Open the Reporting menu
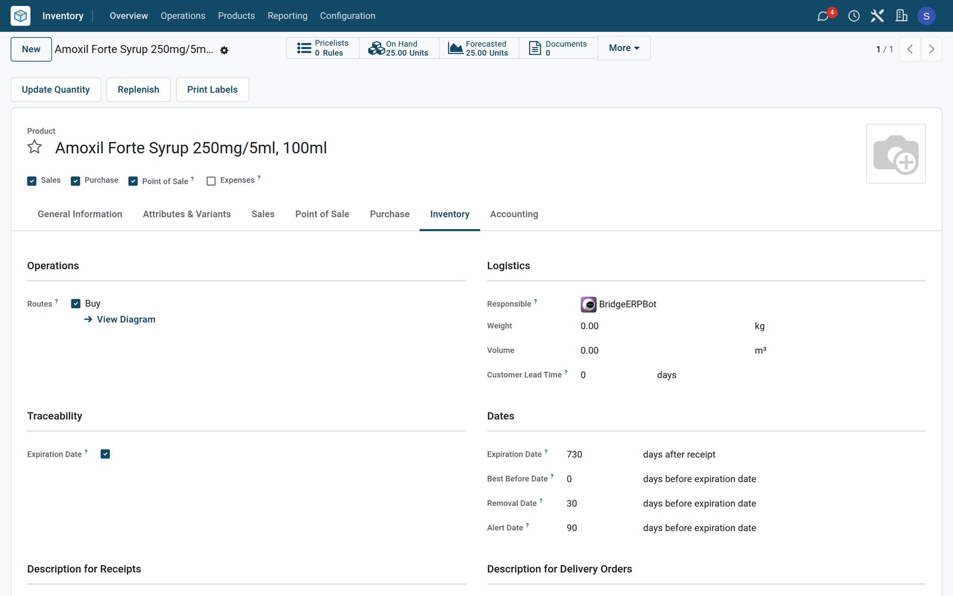The image size is (953, 596). coord(288,16)
